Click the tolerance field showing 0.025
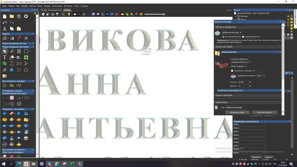The height and width of the screenshot is (167, 297). (x=244, y=82)
